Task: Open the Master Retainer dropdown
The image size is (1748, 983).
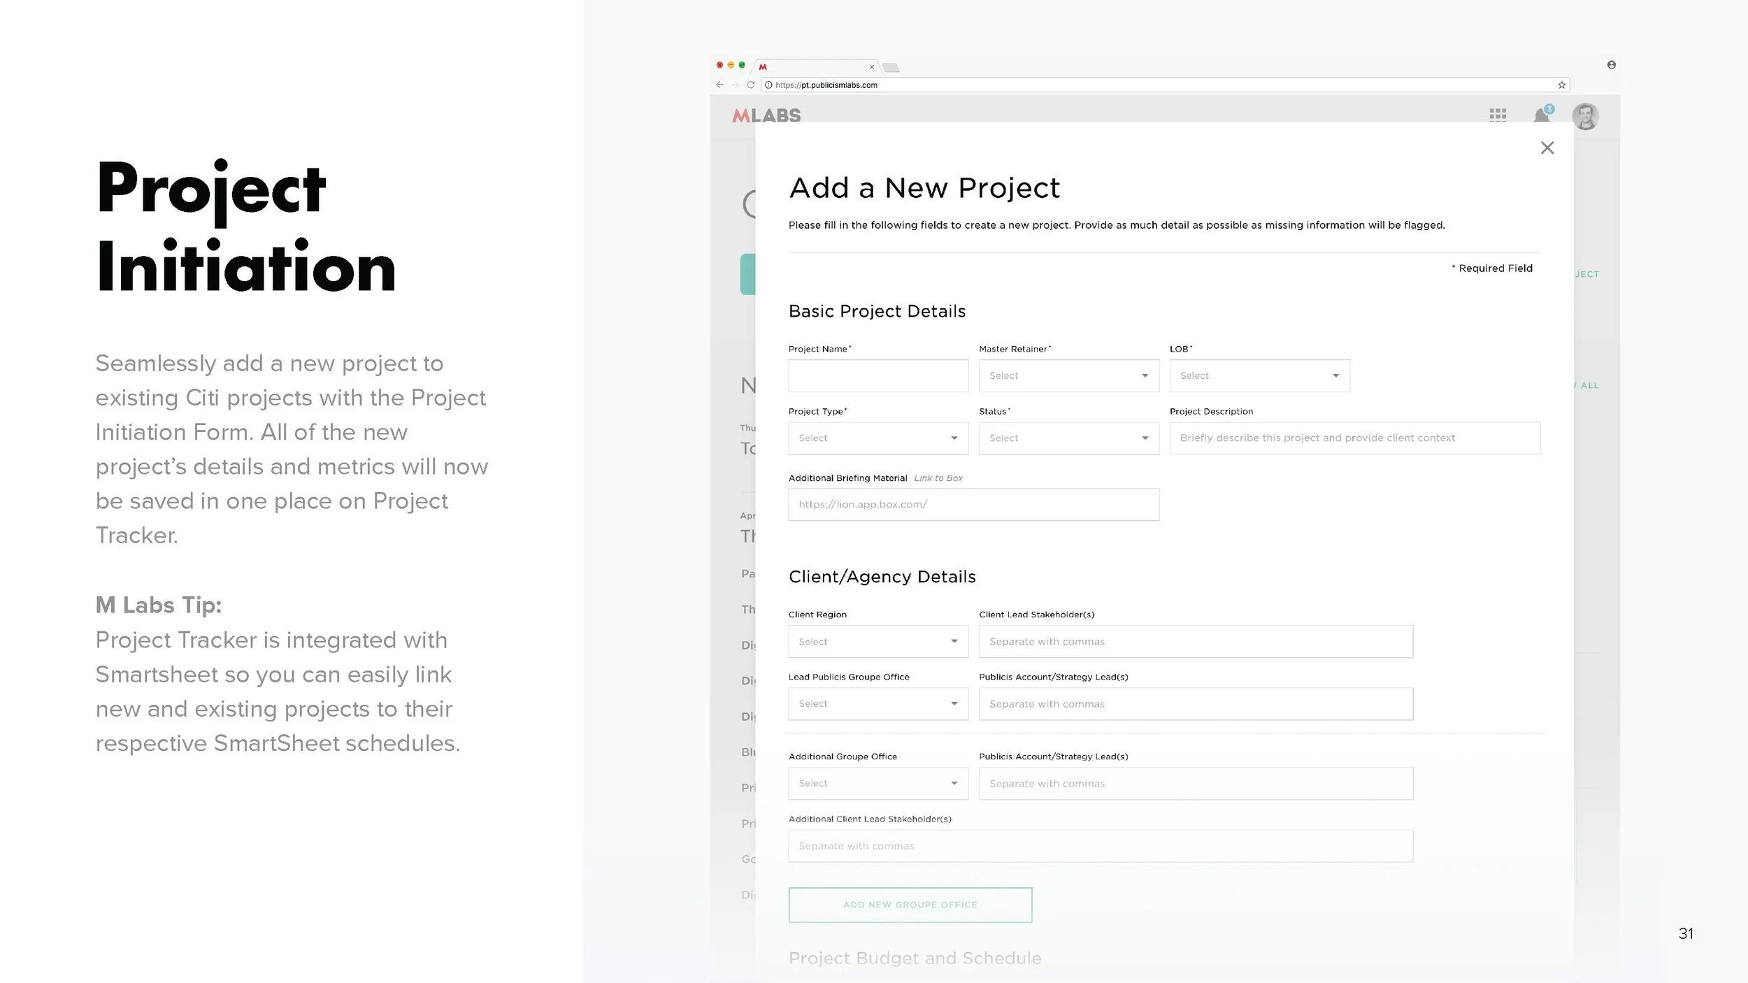Action: click(1068, 375)
